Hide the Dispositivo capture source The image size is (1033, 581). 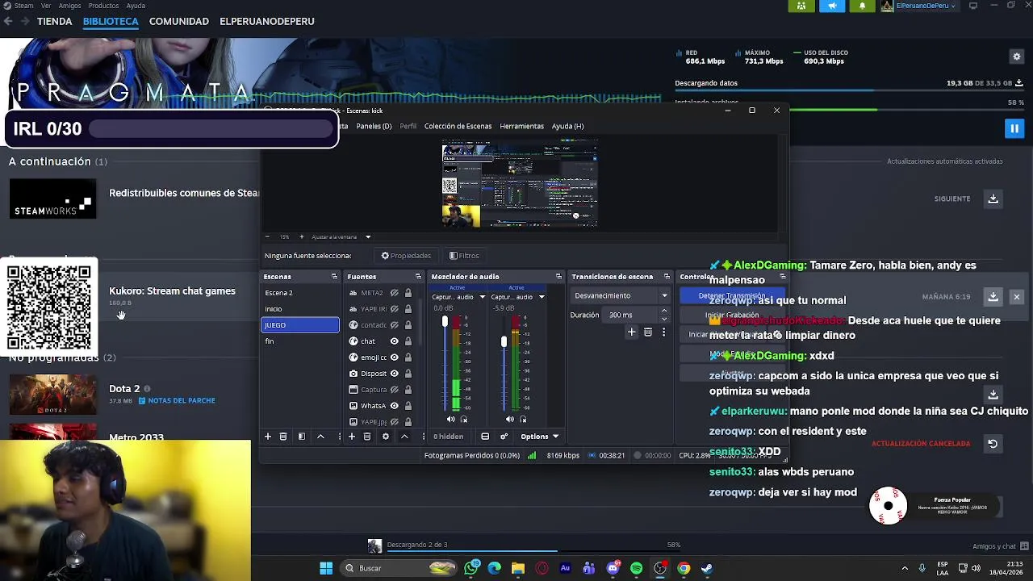tap(395, 374)
